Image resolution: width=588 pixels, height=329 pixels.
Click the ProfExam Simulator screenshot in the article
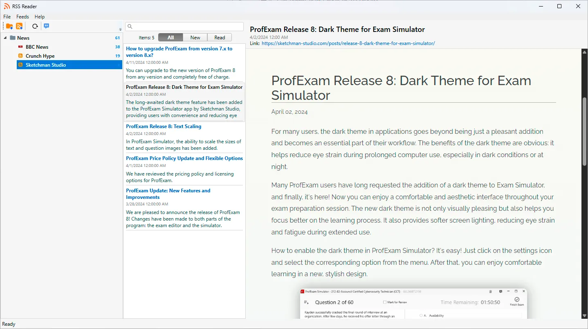(413, 303)
